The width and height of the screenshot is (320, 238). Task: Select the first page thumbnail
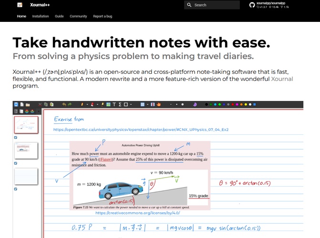26,125
